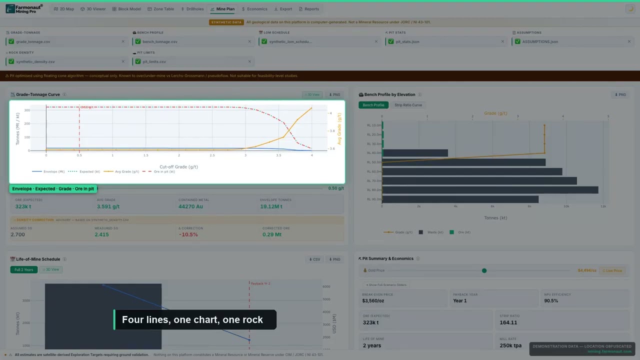Remove the ASSUMPTIONS.json file
This screenshot has height=360, width=640.
[629, 41]
